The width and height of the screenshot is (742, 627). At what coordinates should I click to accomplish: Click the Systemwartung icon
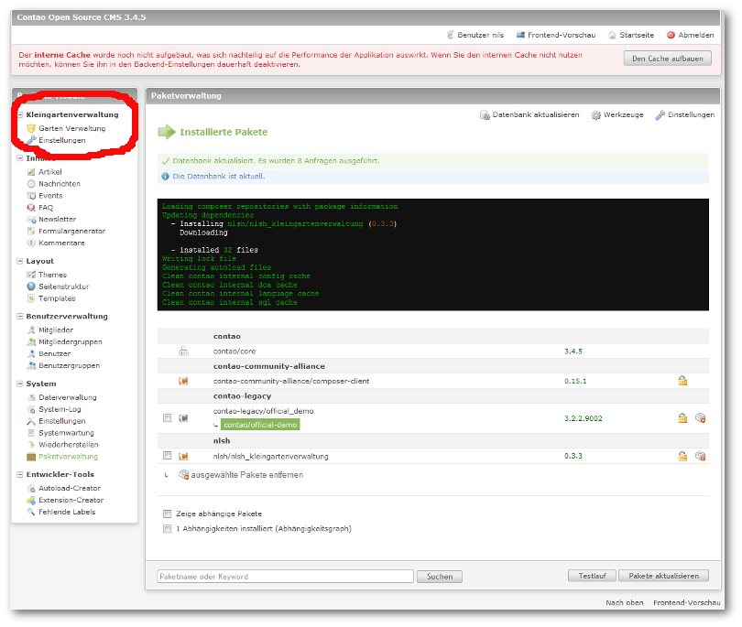pos(31,433)
